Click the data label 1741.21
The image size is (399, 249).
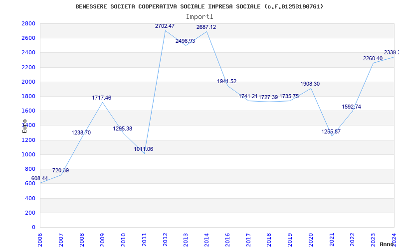[x=248, y=96]
